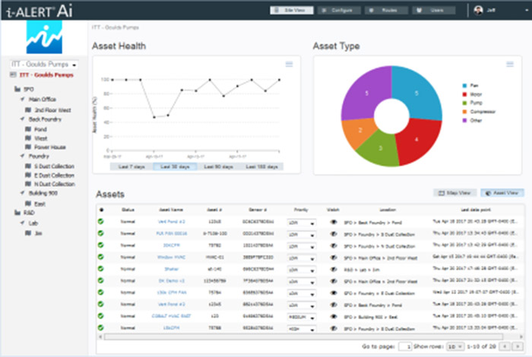Open the Users tab
The width and height of the screenshot is (532, 357).
click(x=434, y=10)
